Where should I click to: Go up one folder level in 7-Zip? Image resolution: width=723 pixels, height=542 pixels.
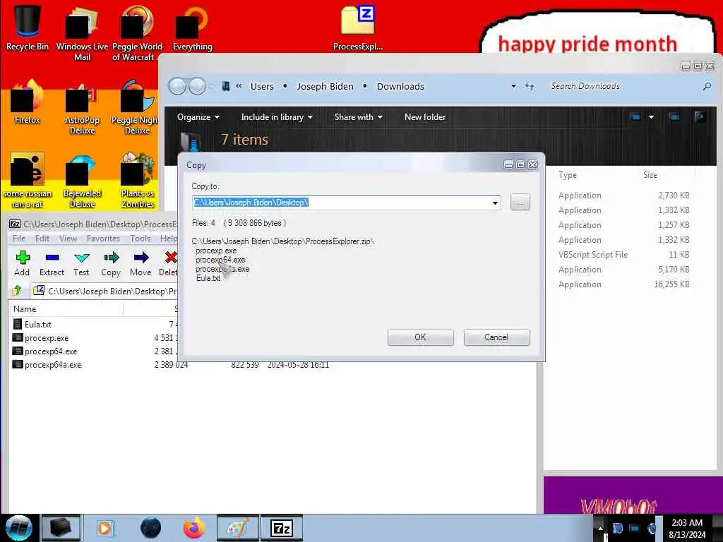coord(17,290)
